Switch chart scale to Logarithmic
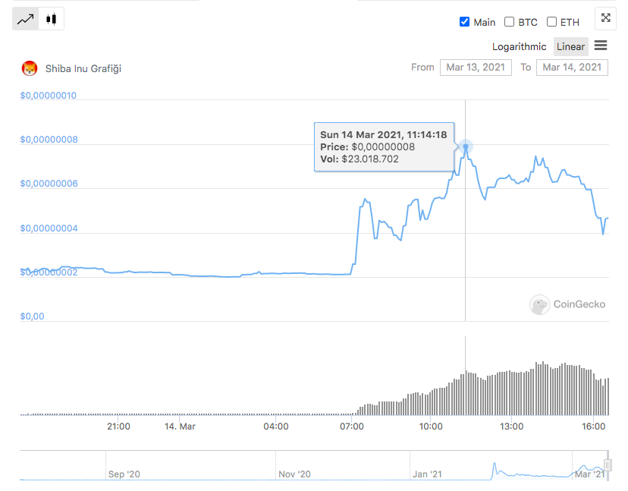 519,47
